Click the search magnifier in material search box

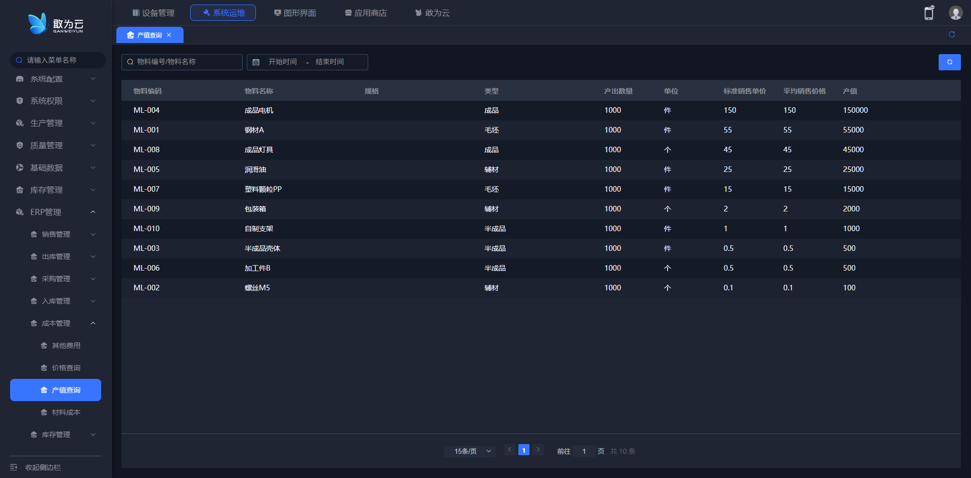point(130,62)
